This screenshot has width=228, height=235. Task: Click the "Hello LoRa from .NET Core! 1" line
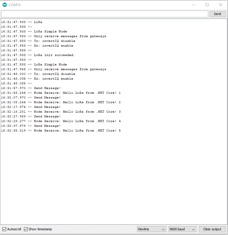[77, 93]
